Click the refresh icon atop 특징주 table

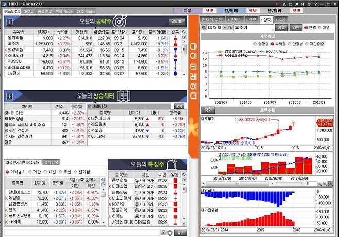(x=184, y=175)
